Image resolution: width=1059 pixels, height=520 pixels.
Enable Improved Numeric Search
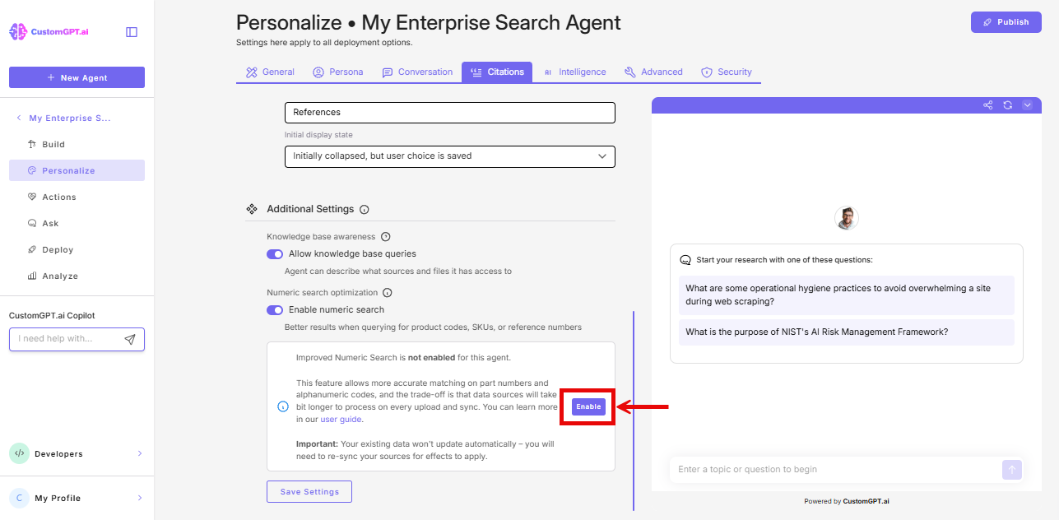[588, 406]
